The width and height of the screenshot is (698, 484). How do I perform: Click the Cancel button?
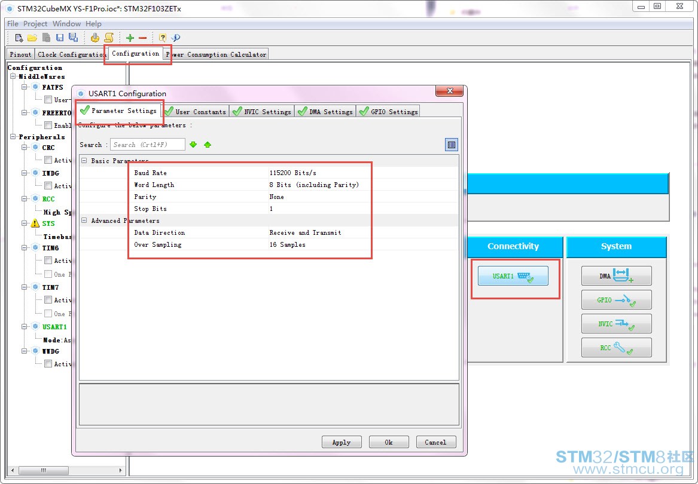436,442
